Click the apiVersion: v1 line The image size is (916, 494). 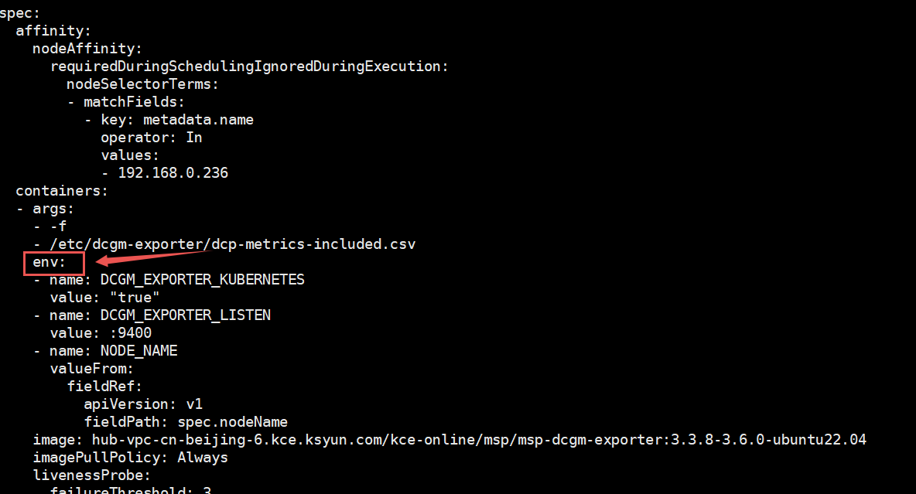tap(143, 404)
